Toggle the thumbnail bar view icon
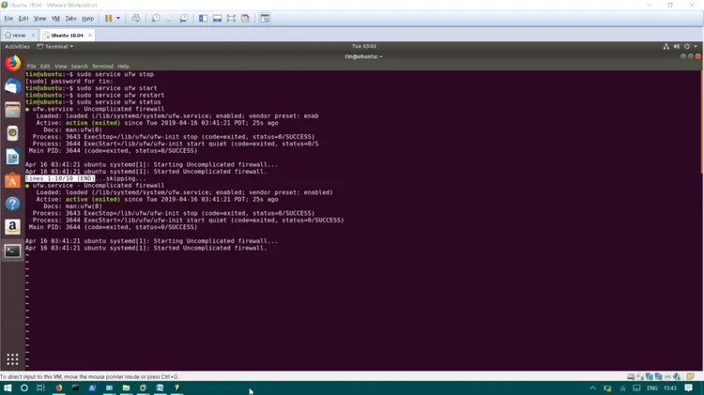The height and width of the screenshot is (395, 704). 218,19
